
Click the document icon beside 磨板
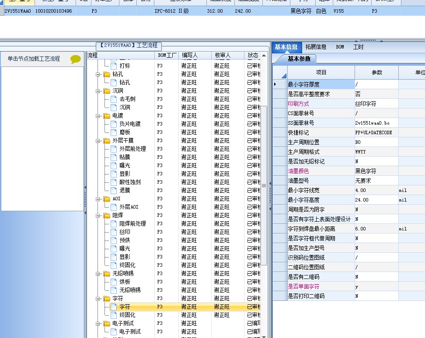point(114,132)
